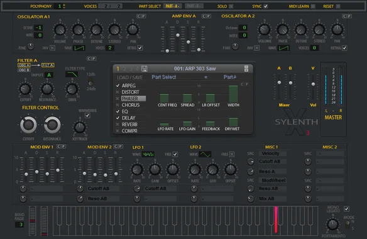Click Paste (P) in Oscillator A2
367x239 pixels.
[349, 16]
